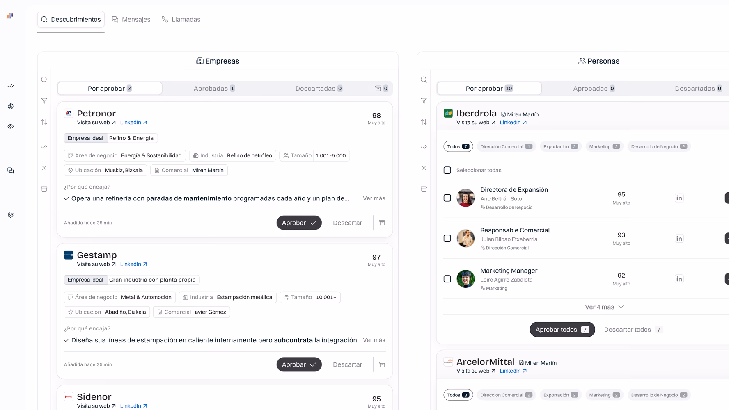Click search icon in Personas panel
The image size is (729, 410).
tap(424, 80)
